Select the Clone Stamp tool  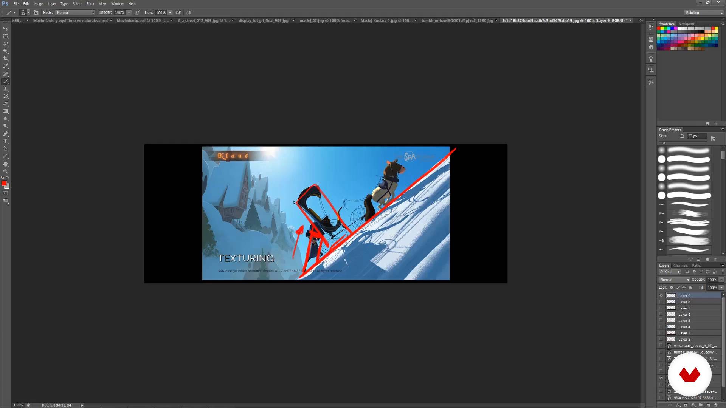point(5,89)
